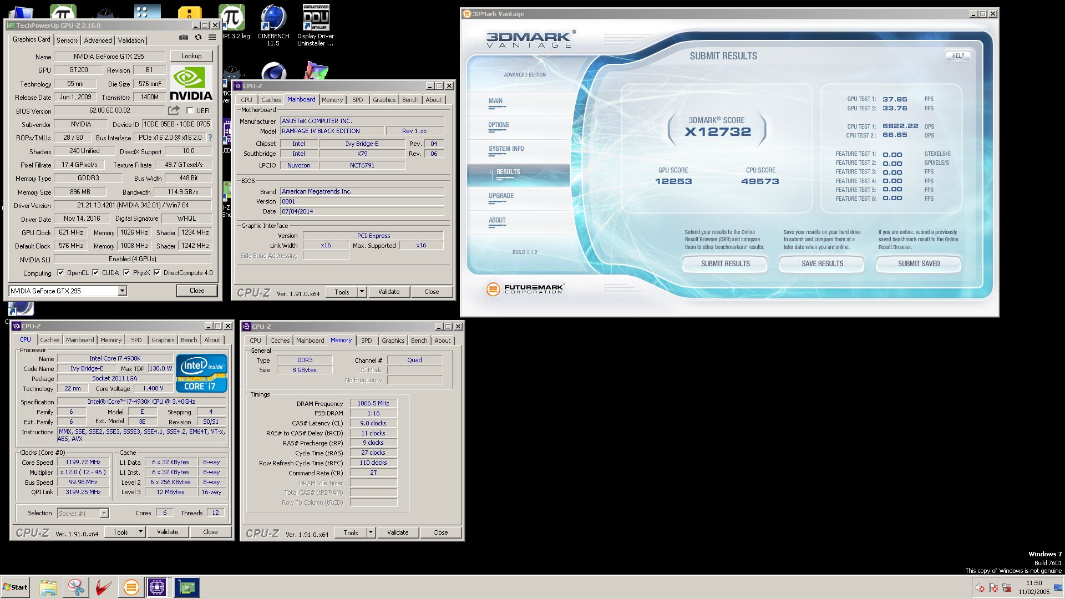Viewport: 1065px width, 599px height.
Task: Click the GPU name field showing GeForce GTX 295
Action: (x=109, y=56)
